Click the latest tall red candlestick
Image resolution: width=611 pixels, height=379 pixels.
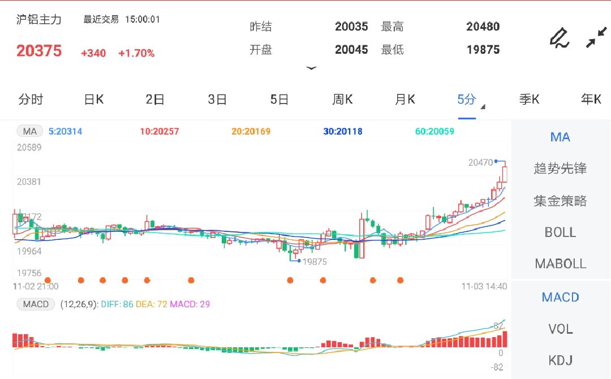coord(505,174)
